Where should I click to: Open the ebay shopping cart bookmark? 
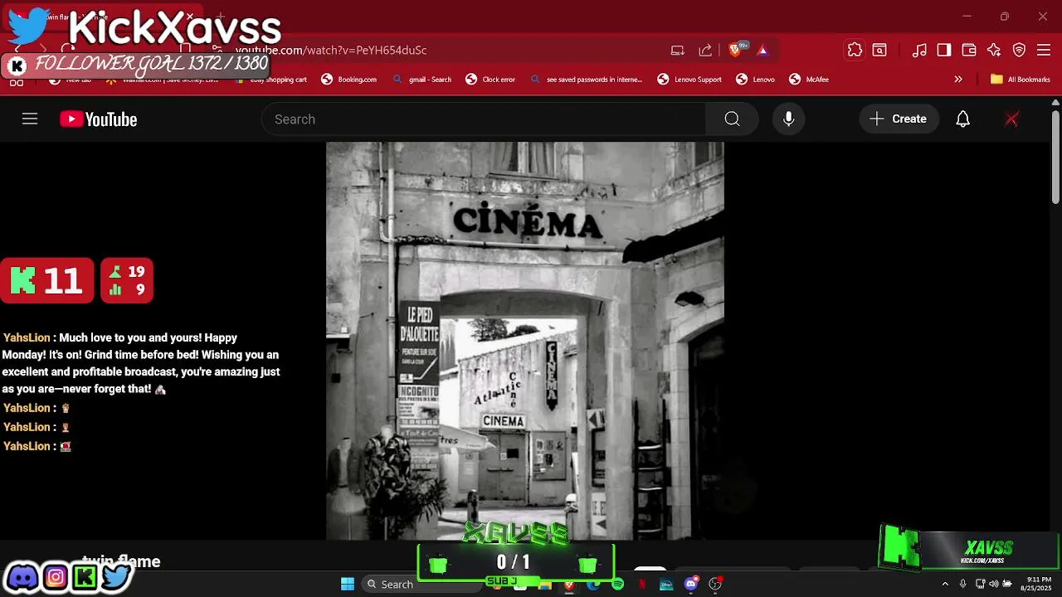pyautogui.click(x=272, y=80)
